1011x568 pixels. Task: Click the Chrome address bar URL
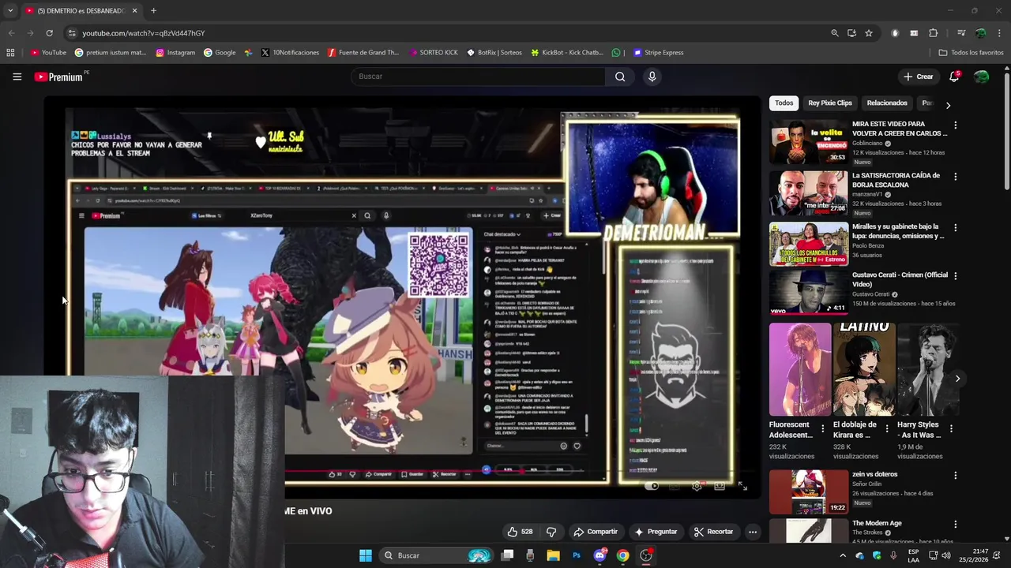(144, 33)
